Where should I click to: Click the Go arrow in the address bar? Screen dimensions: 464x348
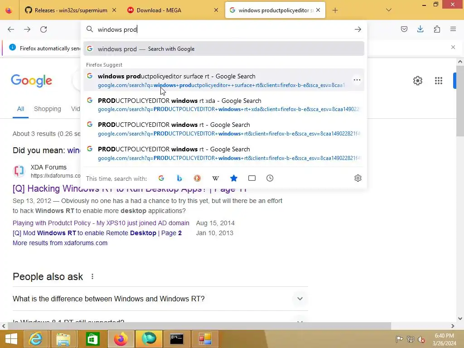tap(358, 29)
